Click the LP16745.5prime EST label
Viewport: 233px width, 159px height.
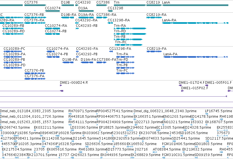pyautogui.click(x=218, y=111)
